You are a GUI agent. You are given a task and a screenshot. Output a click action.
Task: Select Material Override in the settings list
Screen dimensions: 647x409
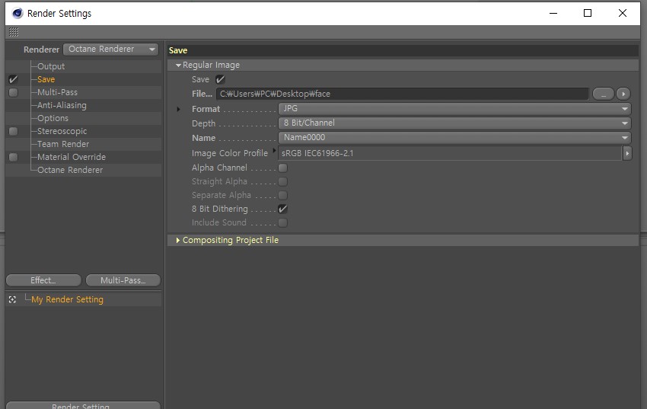point(72,157)
